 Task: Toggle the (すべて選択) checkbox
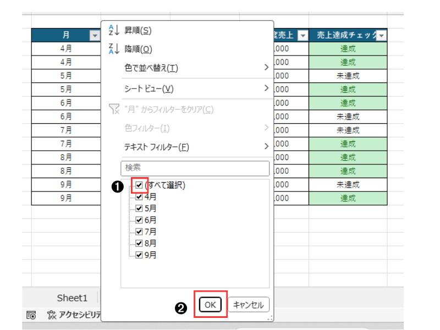(139, 185)
